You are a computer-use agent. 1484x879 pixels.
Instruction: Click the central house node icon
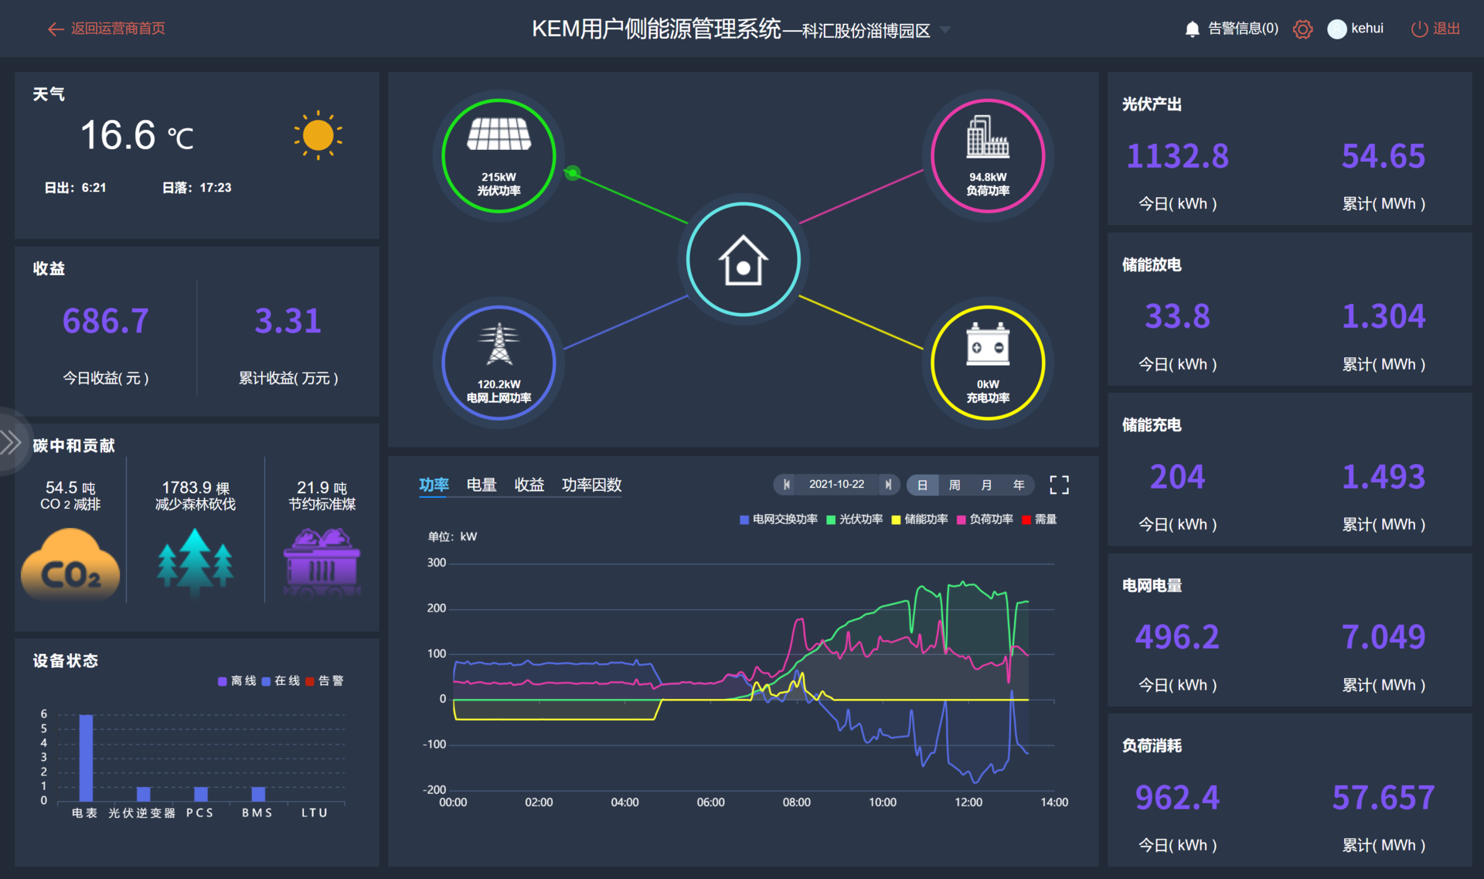tap(743, 259)
